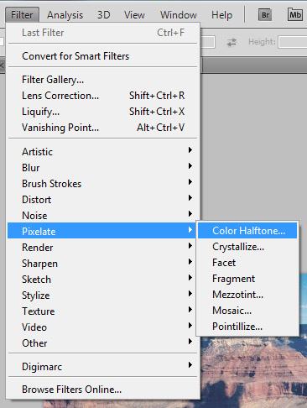Choose Browse Filters Online

pos(103,390)
